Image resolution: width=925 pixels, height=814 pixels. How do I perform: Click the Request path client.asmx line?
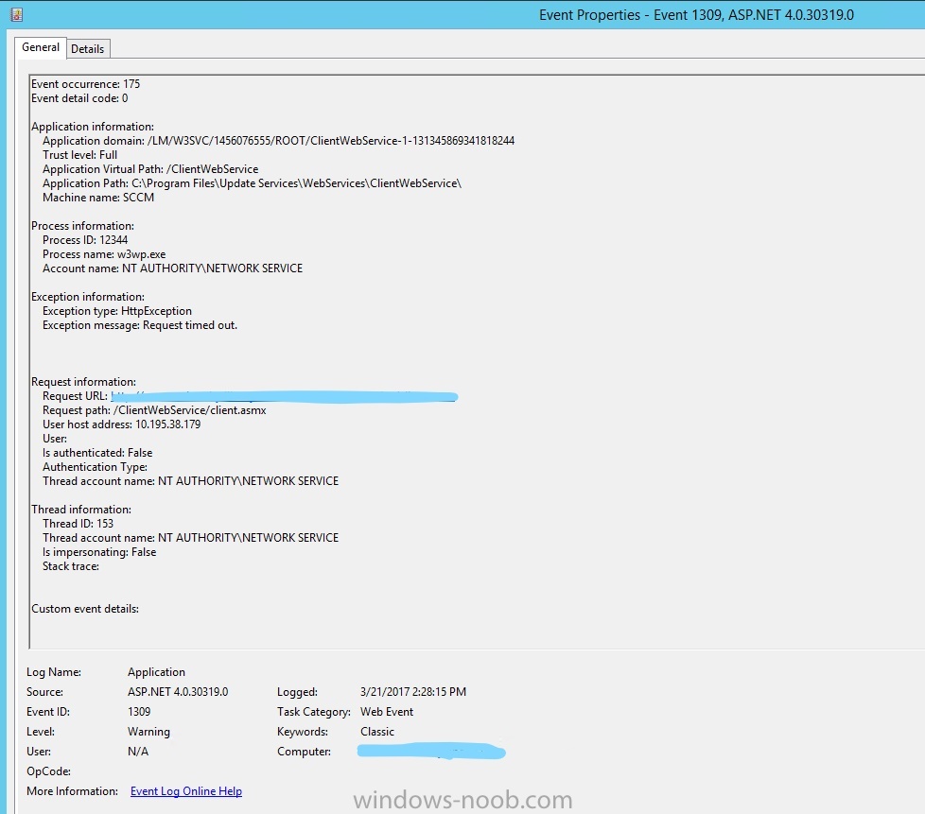coord(154,410)
